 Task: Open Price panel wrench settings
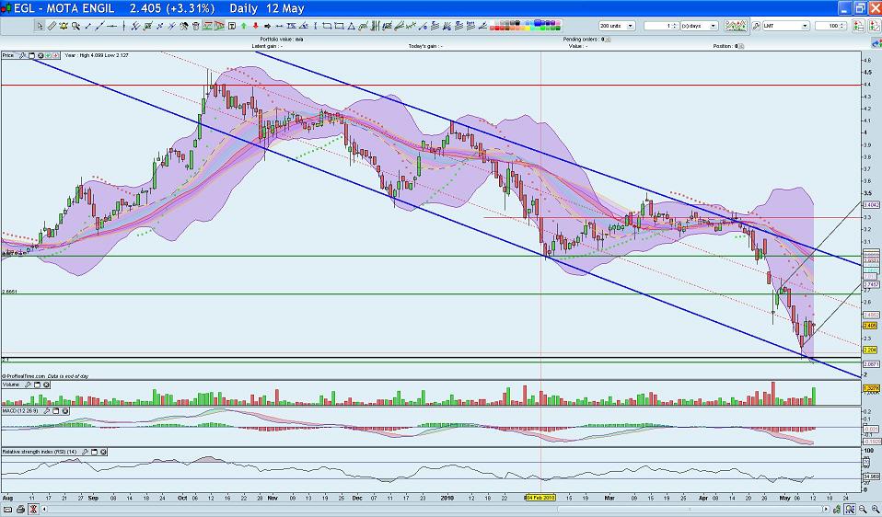pos(22,55)
